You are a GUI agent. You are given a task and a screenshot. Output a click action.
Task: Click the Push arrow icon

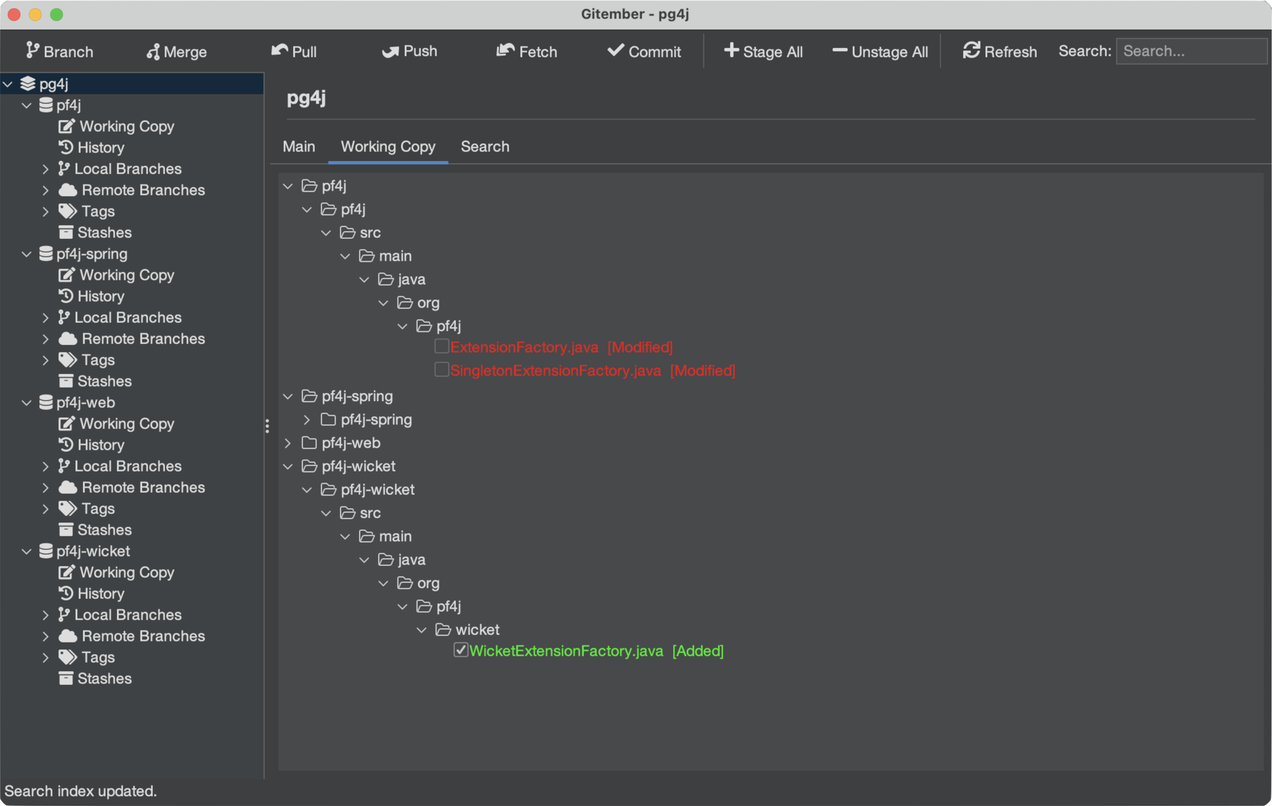390,52
